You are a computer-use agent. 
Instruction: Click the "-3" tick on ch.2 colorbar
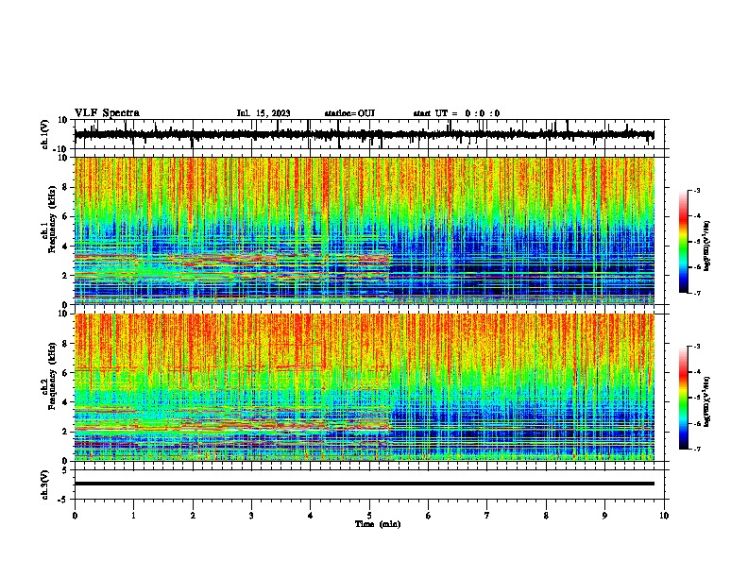(696, 347)
